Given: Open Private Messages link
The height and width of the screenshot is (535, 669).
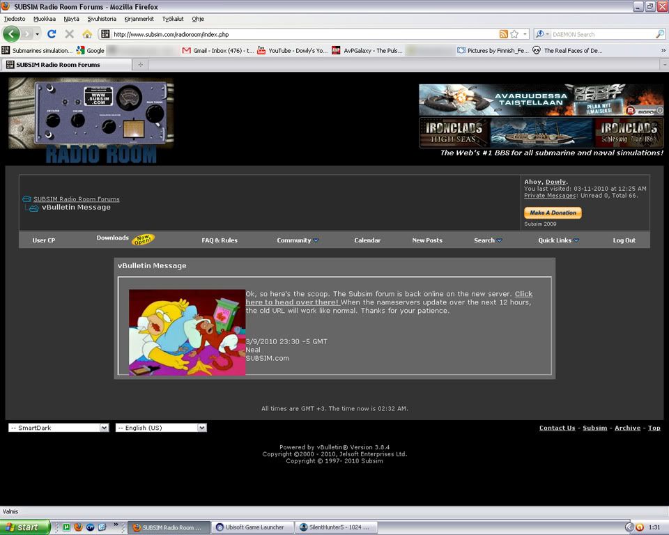Looking at the screenshot, I should [x=550, y=195].
